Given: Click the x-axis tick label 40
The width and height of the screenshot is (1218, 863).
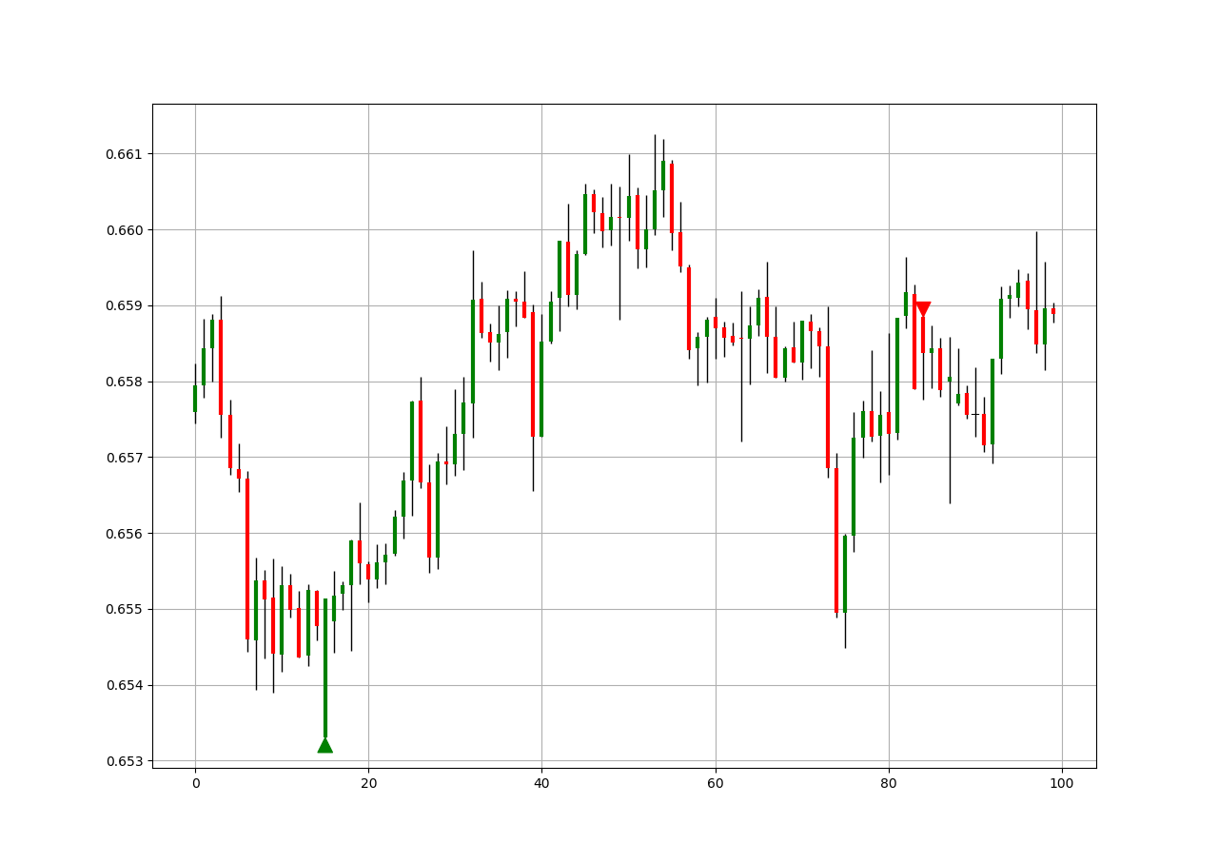Looking at the screenshot, I should tap(541, 783).
